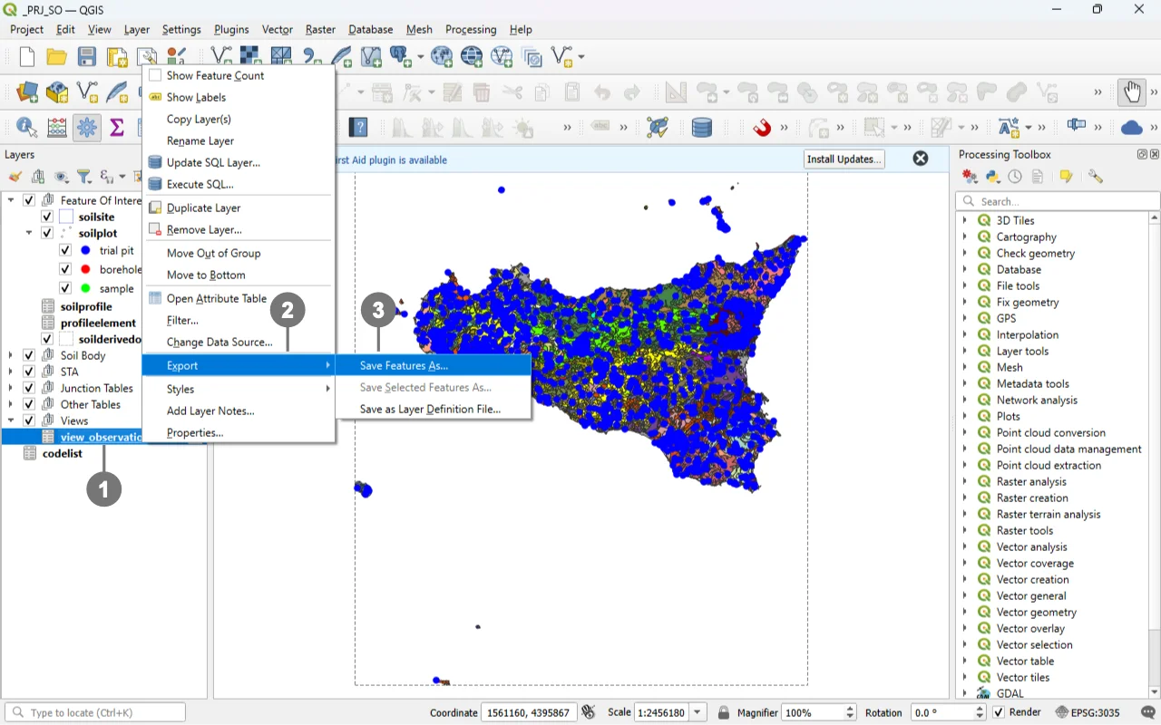Open the Identify Features tool

coord(26,128)
